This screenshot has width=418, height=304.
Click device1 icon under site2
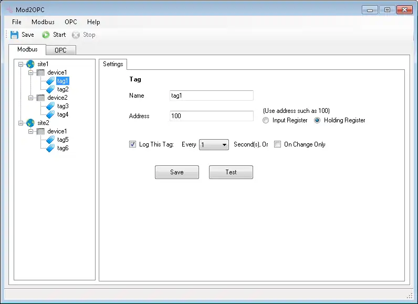click(40, 131)
